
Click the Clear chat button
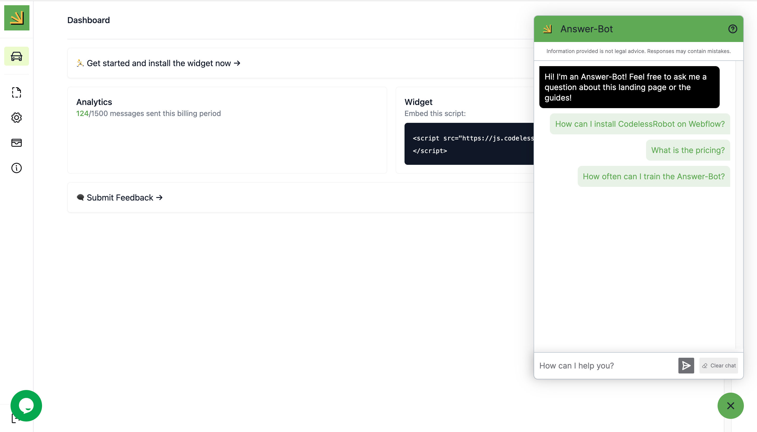(x=719, y=366)
